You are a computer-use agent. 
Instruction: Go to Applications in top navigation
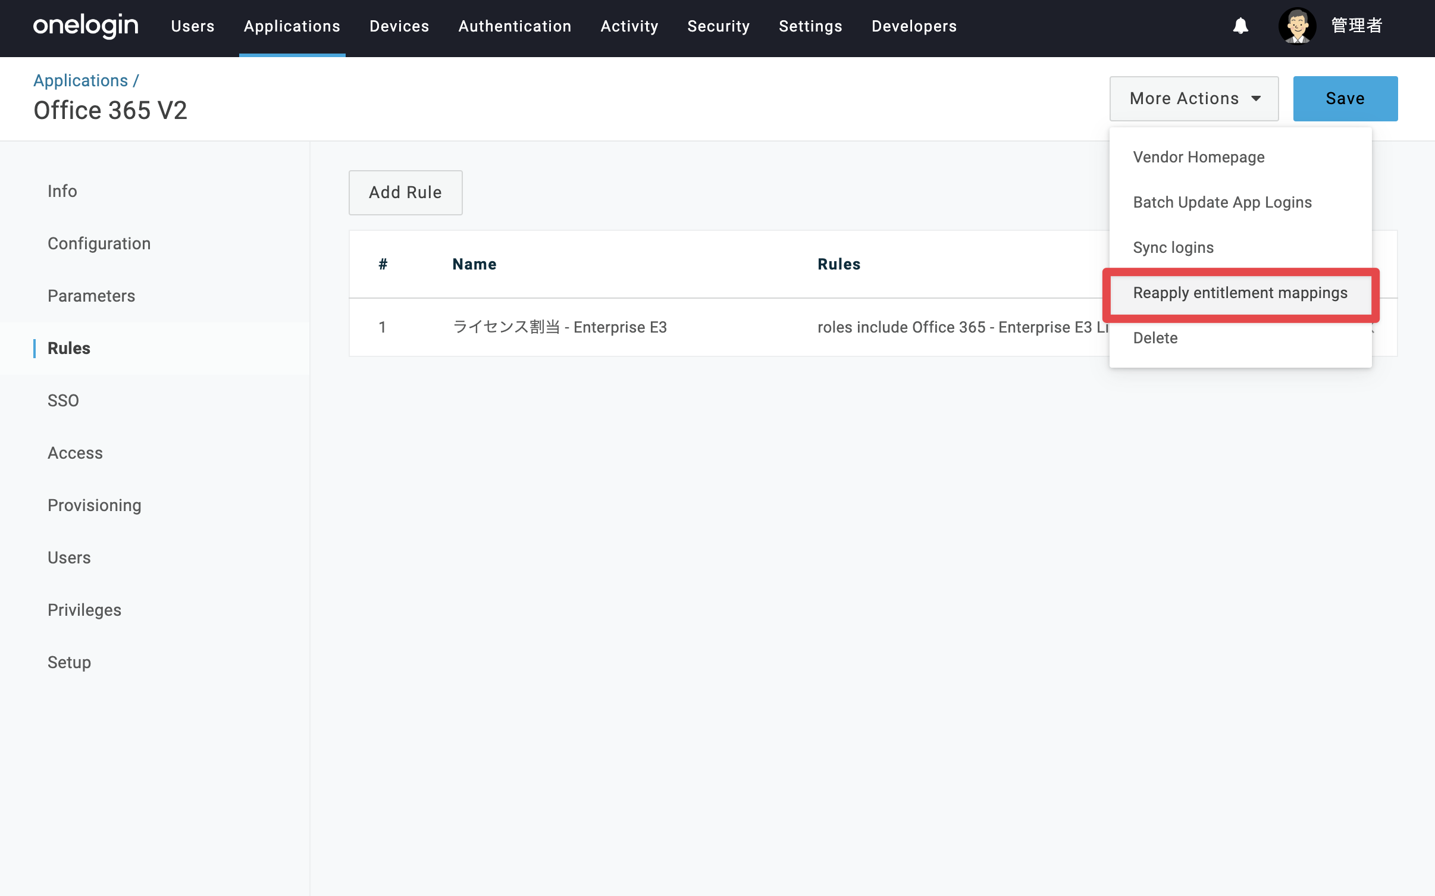292,26
